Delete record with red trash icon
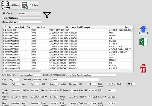 pyautogui.click(x=143, y=69)
